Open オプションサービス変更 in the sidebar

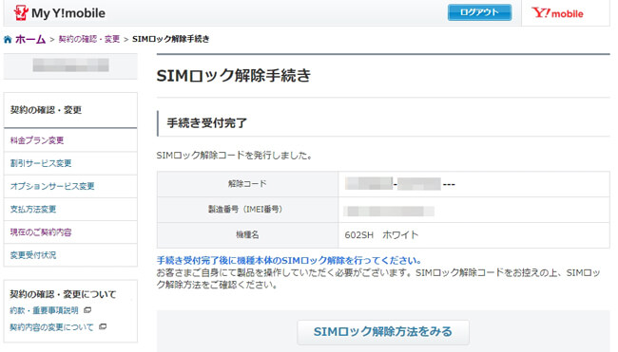coord(52,186)
